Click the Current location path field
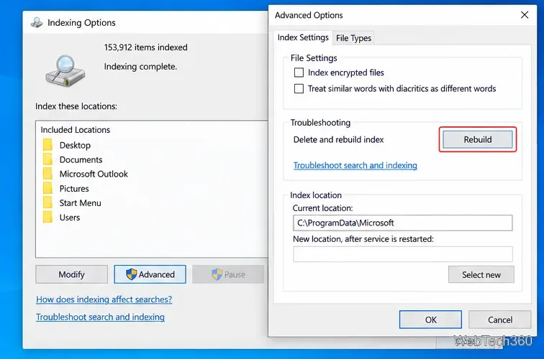 (x=402, y=223)
